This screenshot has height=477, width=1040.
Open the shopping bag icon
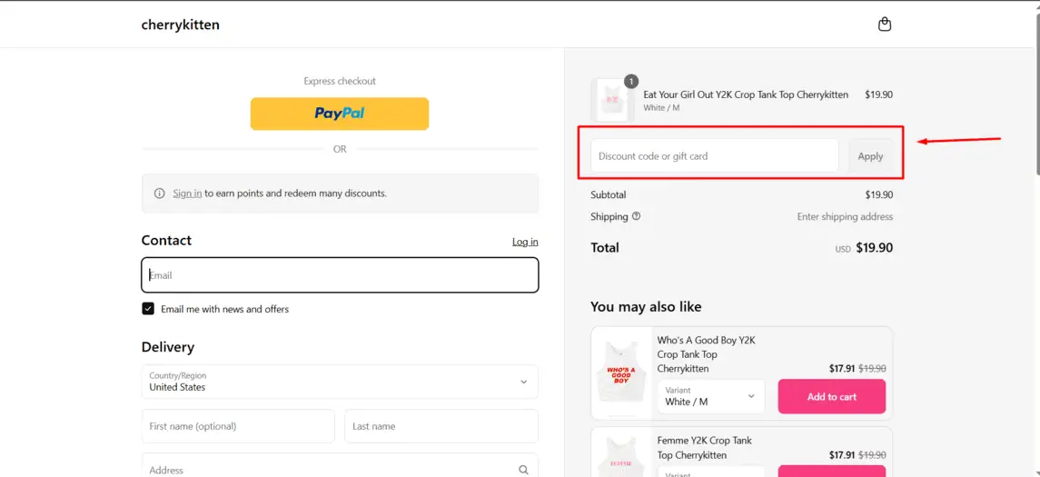pos(884,25)
